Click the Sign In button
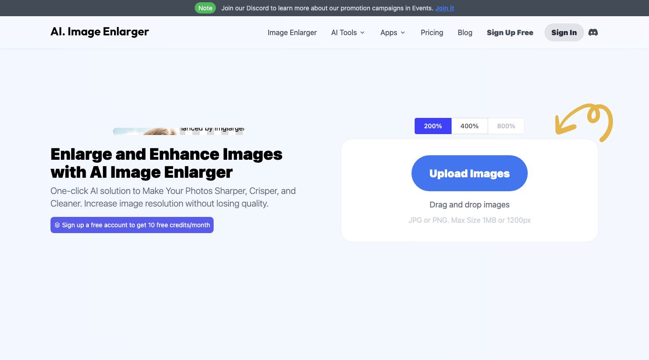 click(564, 32)
